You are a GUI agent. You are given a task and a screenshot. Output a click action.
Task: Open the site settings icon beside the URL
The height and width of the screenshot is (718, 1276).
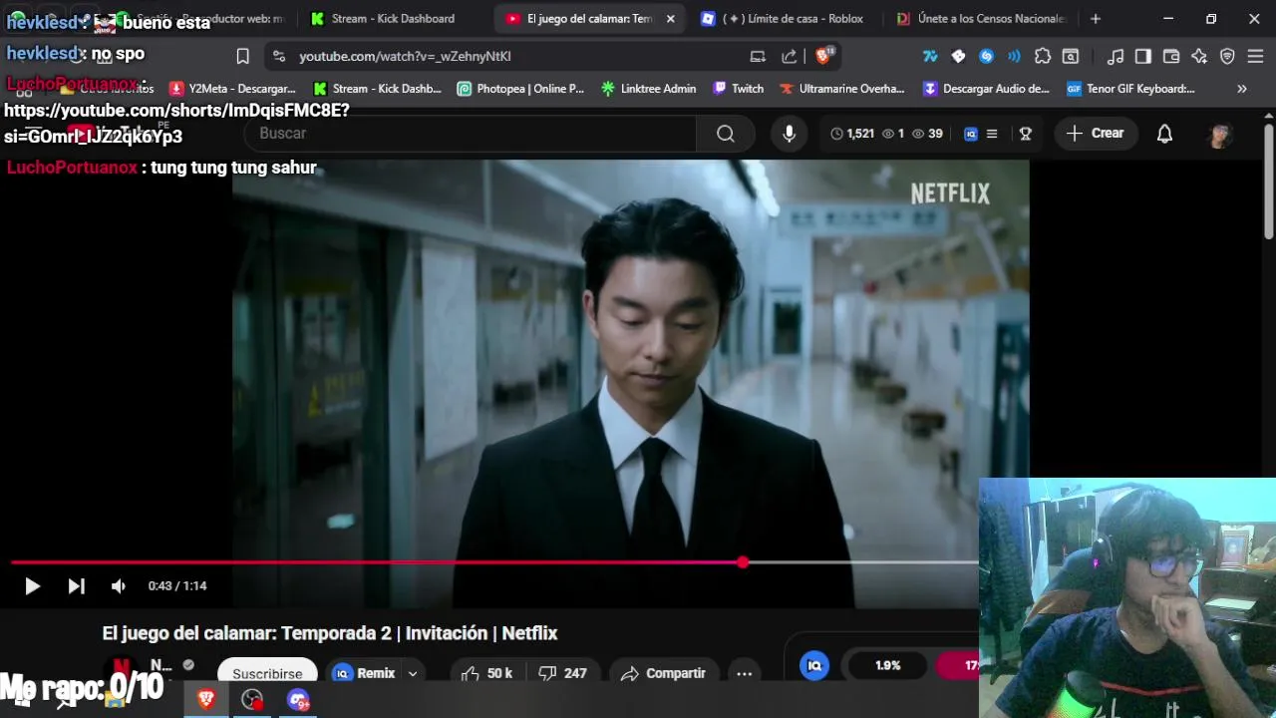click(x=278, y=57)
